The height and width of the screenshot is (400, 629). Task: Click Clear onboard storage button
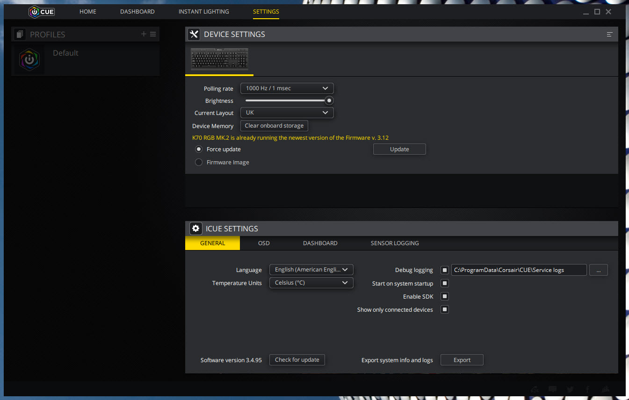274,126
